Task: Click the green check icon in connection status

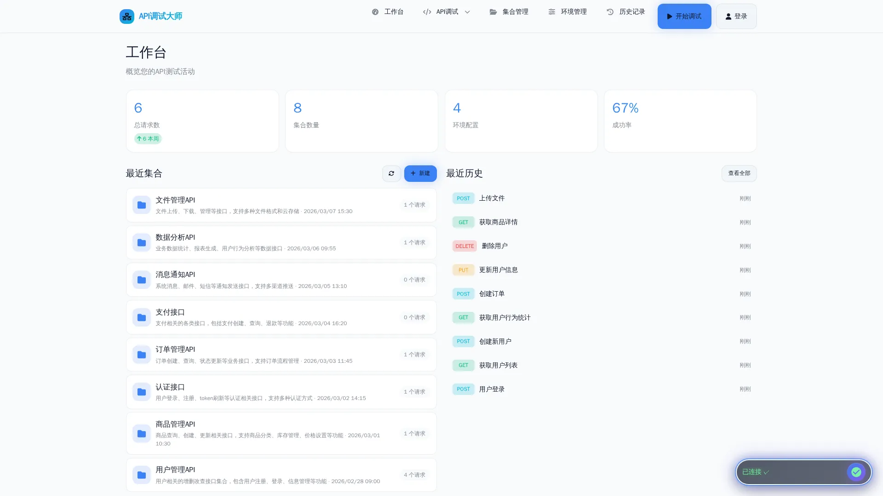Action: click(855, 472)
